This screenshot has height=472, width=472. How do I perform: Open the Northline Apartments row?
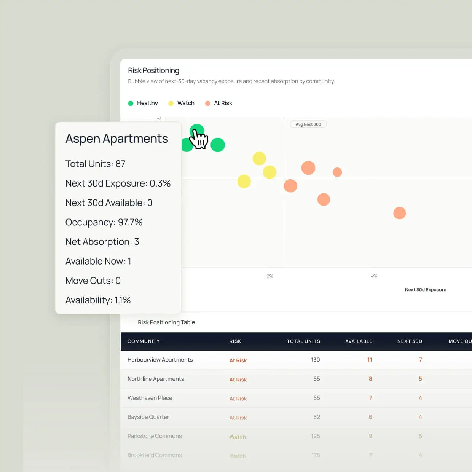296,379
